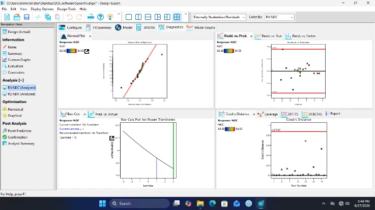This screenshot has width=375, height=210.
Task: Expand Analysis [+] section
Action: (x=13, y=80)
